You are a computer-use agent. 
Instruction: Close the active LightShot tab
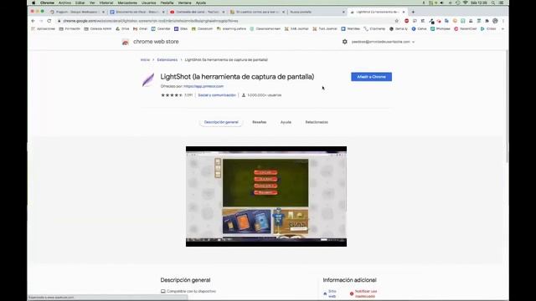pyautogui.click(x=404, y=12)
